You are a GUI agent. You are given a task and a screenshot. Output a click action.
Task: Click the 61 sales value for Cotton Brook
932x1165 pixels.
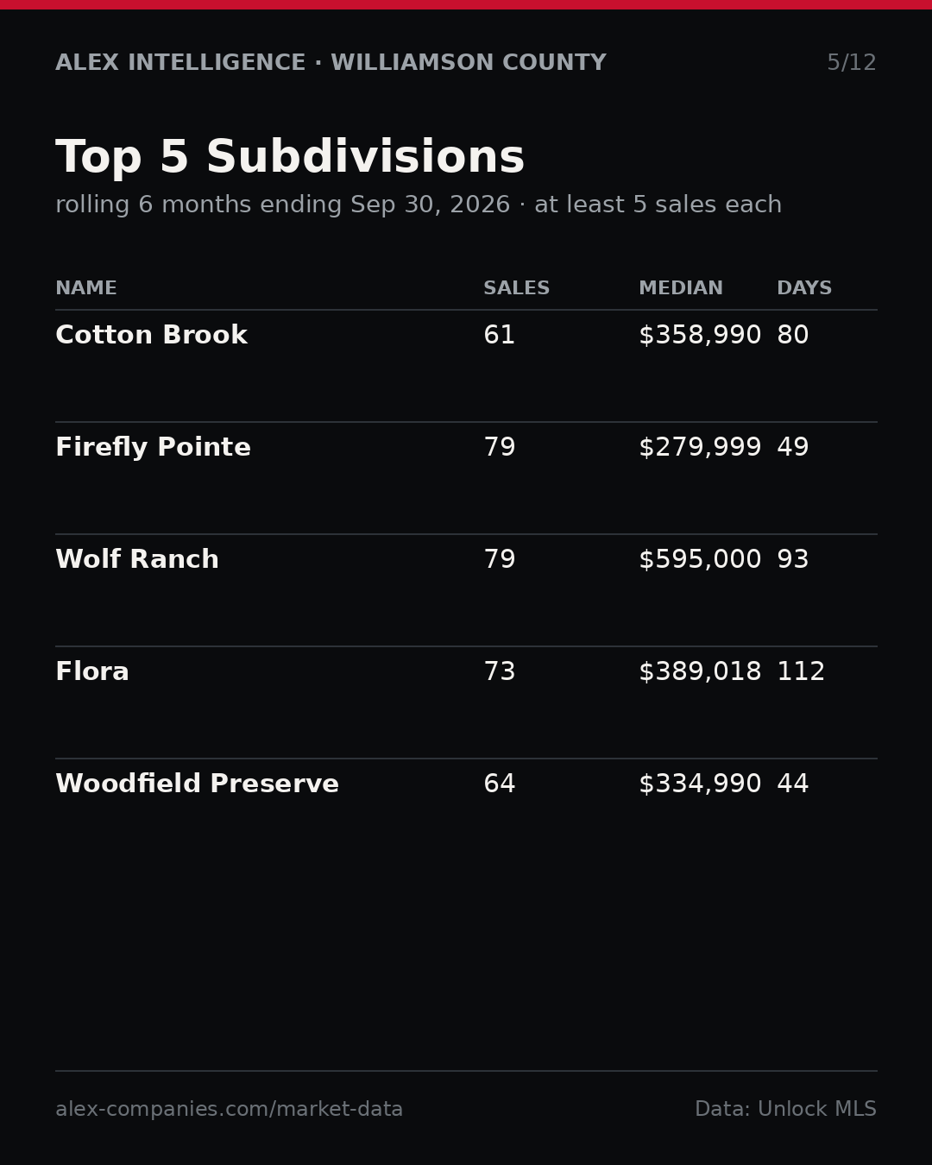pyautogui.click(x=499, y=336)
